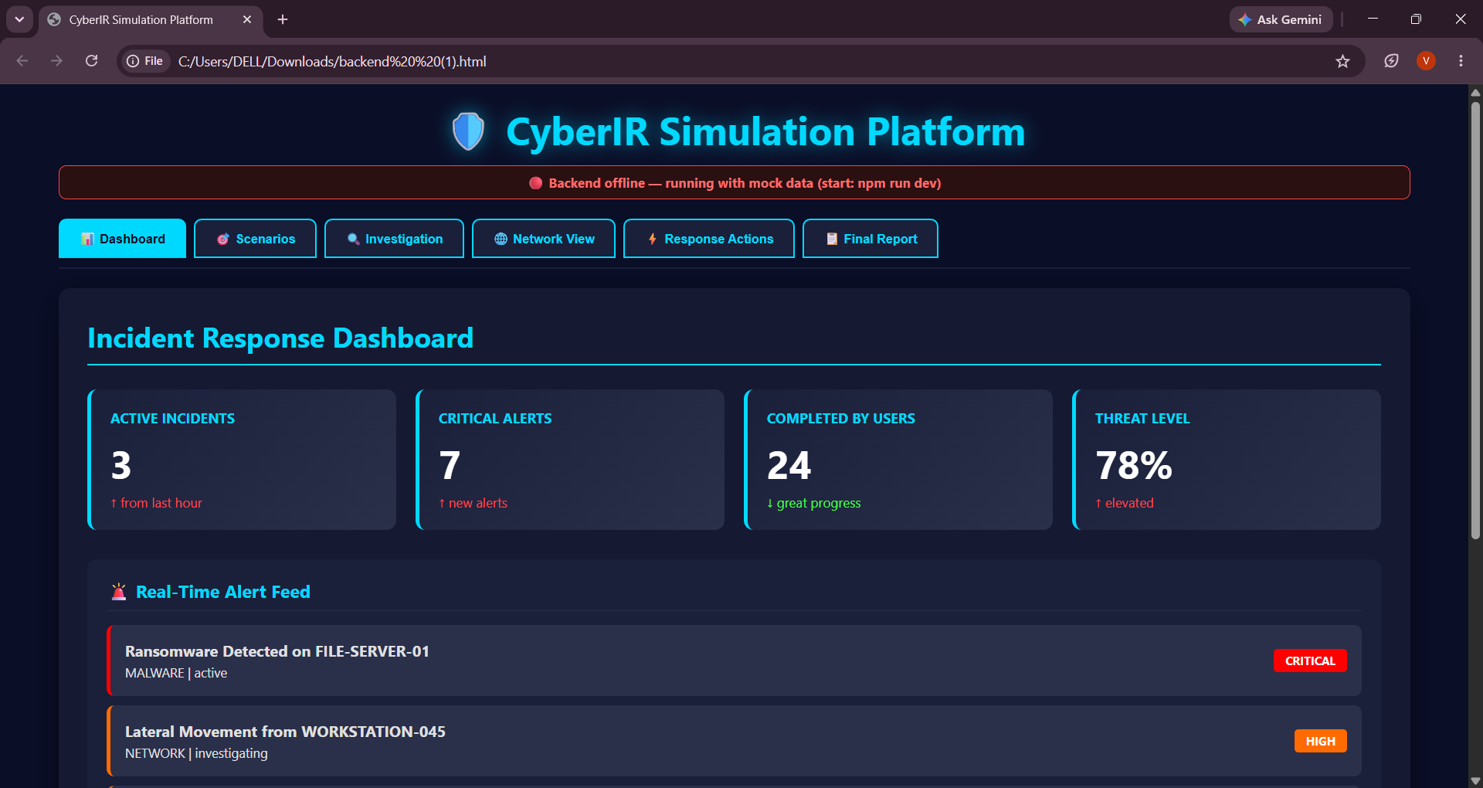Expand the tab search dropdown

click(19, 19)
